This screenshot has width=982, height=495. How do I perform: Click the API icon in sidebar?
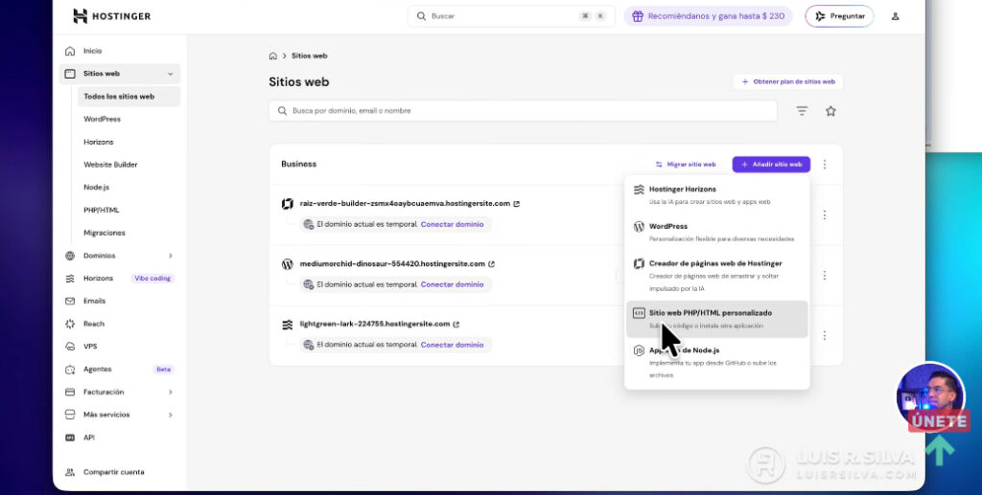coord(70,438)
